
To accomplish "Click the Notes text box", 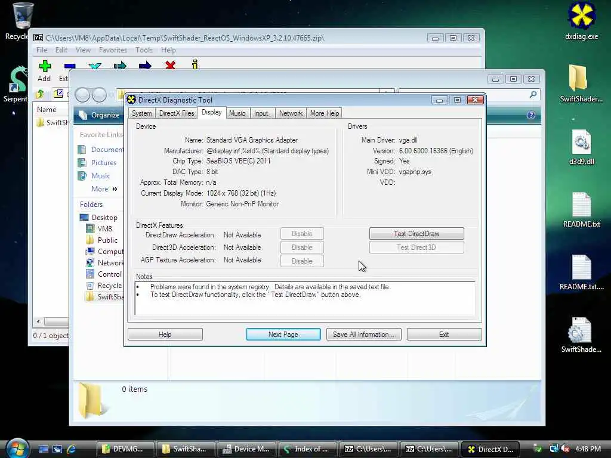I will point(305,298).
